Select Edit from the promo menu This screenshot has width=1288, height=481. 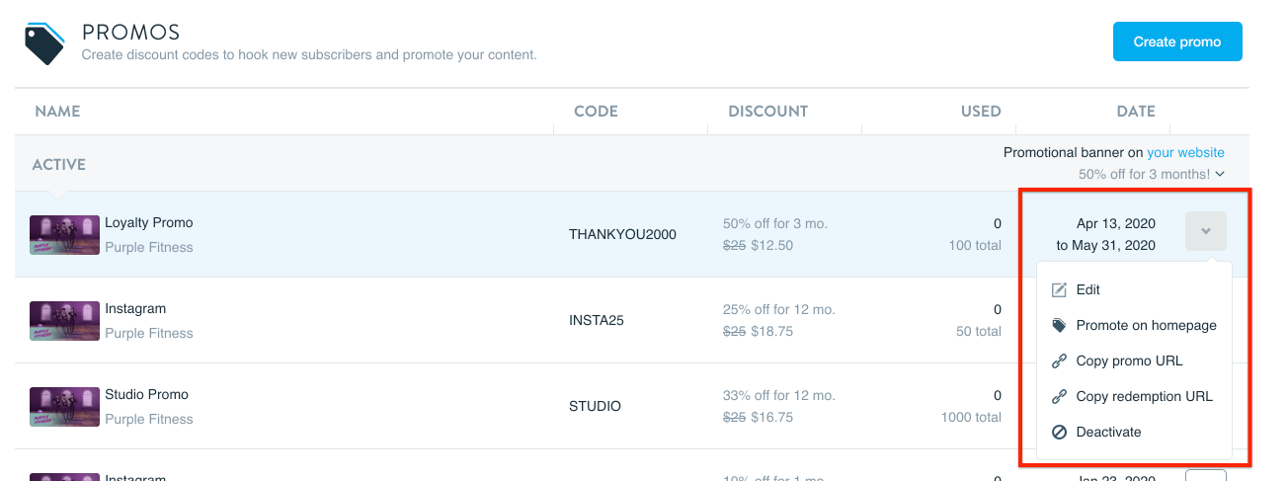(x=1087, y=290)
